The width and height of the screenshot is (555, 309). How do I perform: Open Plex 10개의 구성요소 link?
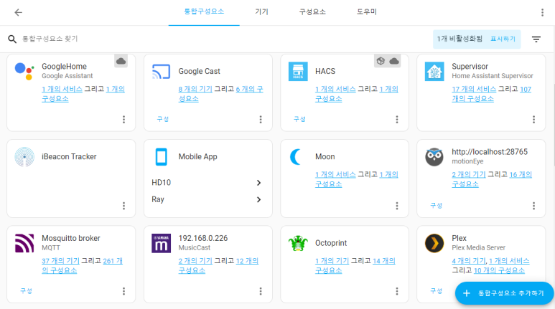(x=499, y=270)
